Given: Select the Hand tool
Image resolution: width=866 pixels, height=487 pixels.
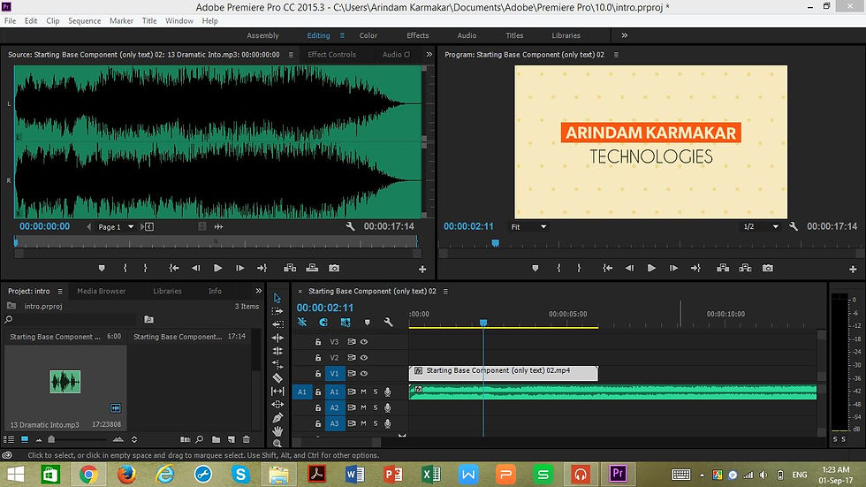Looking at the screenshot, I should click(x=277, y=430).
